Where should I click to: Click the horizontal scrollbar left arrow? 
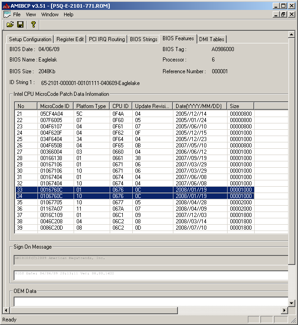(x=6, y=310)
